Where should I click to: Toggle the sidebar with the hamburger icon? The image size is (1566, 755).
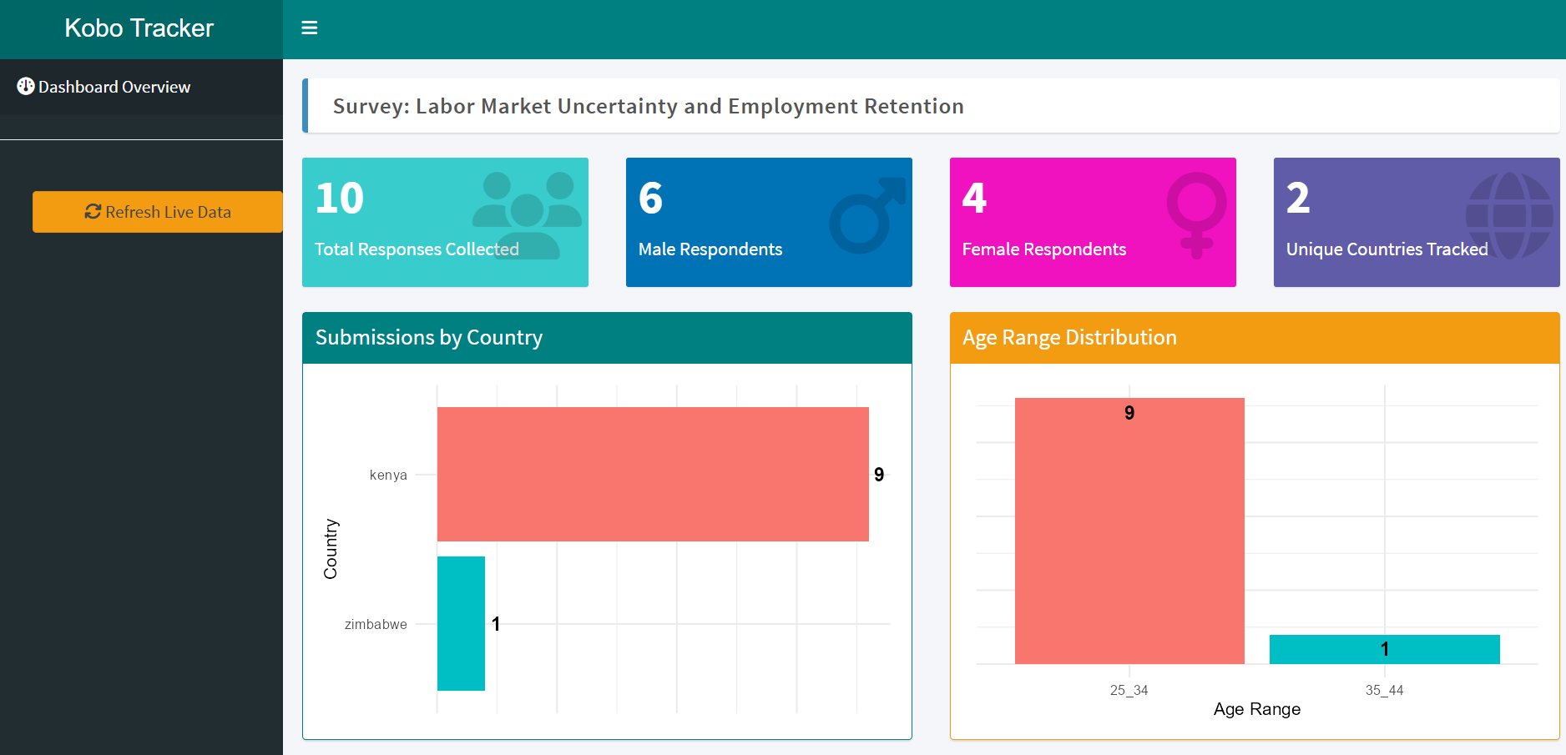pyautogui.click(x=309, y=28)
